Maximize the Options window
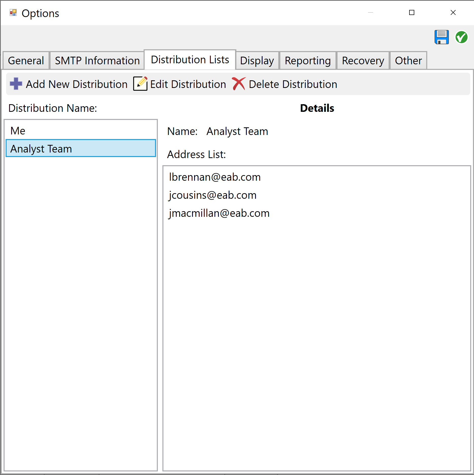Image resolution: width=474 pixels, height=475 pixels. tap(412, 12)
